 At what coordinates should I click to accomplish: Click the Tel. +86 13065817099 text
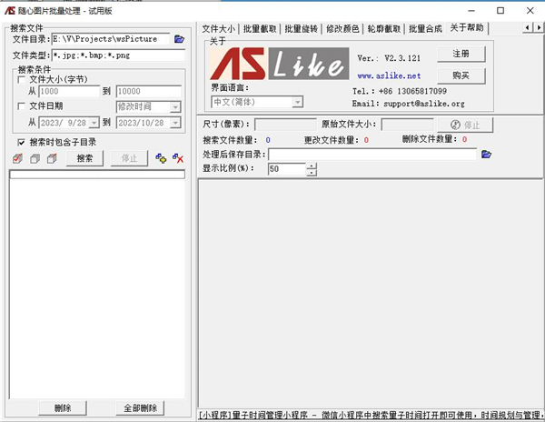coord(400,92)
